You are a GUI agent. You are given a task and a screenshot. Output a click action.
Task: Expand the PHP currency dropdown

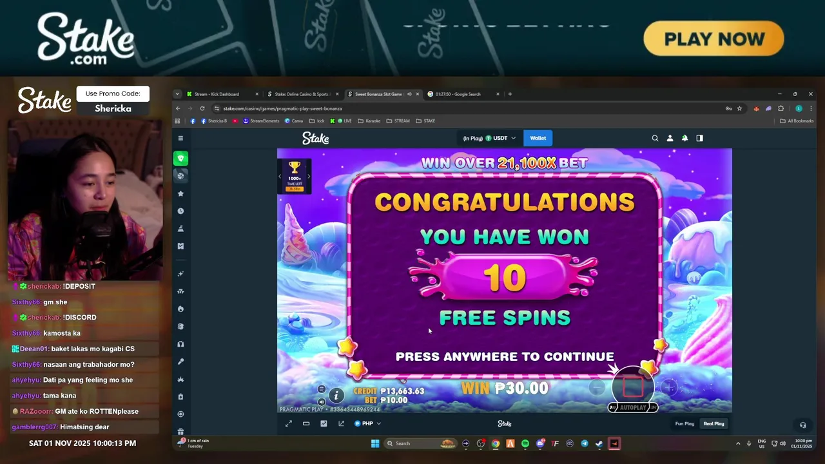(x=367, y=423)
